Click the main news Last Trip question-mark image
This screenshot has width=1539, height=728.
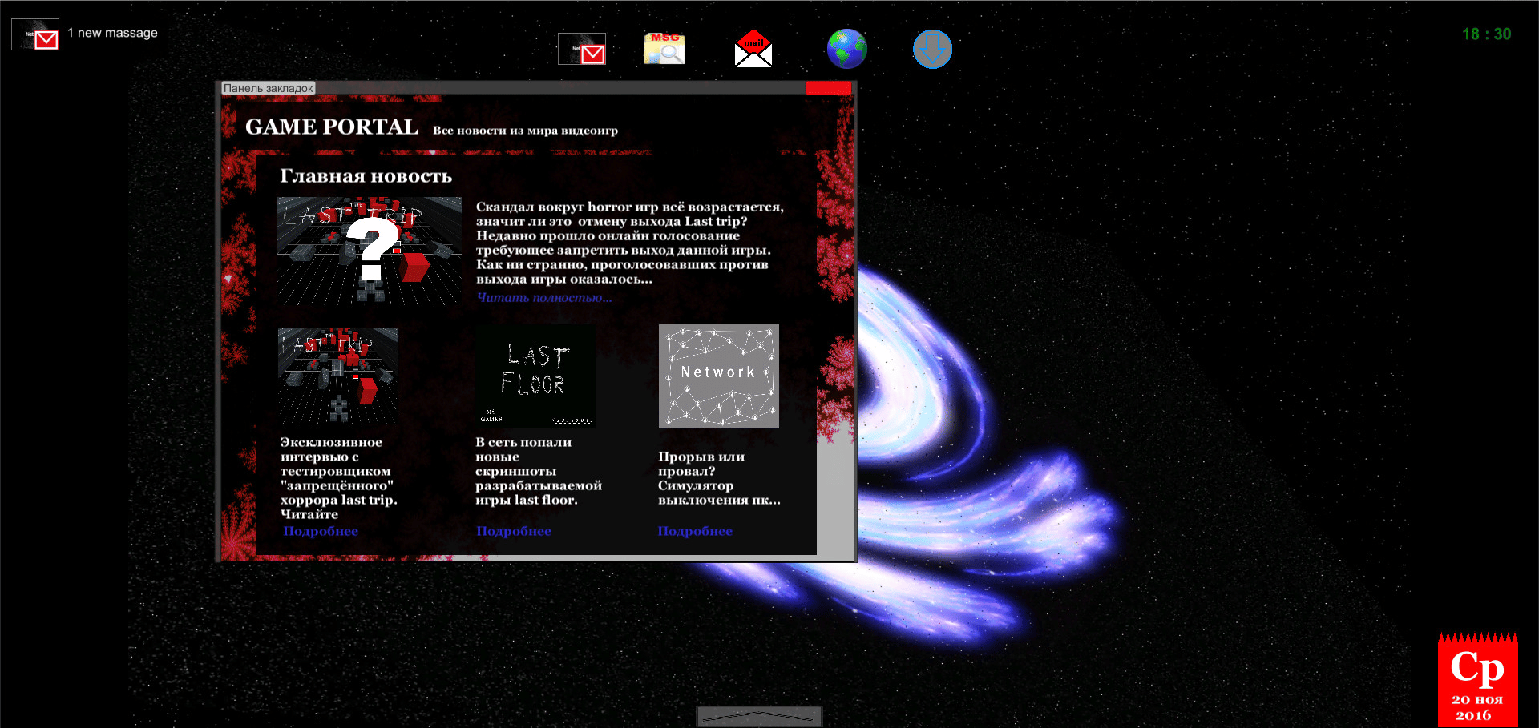point(369,251)
